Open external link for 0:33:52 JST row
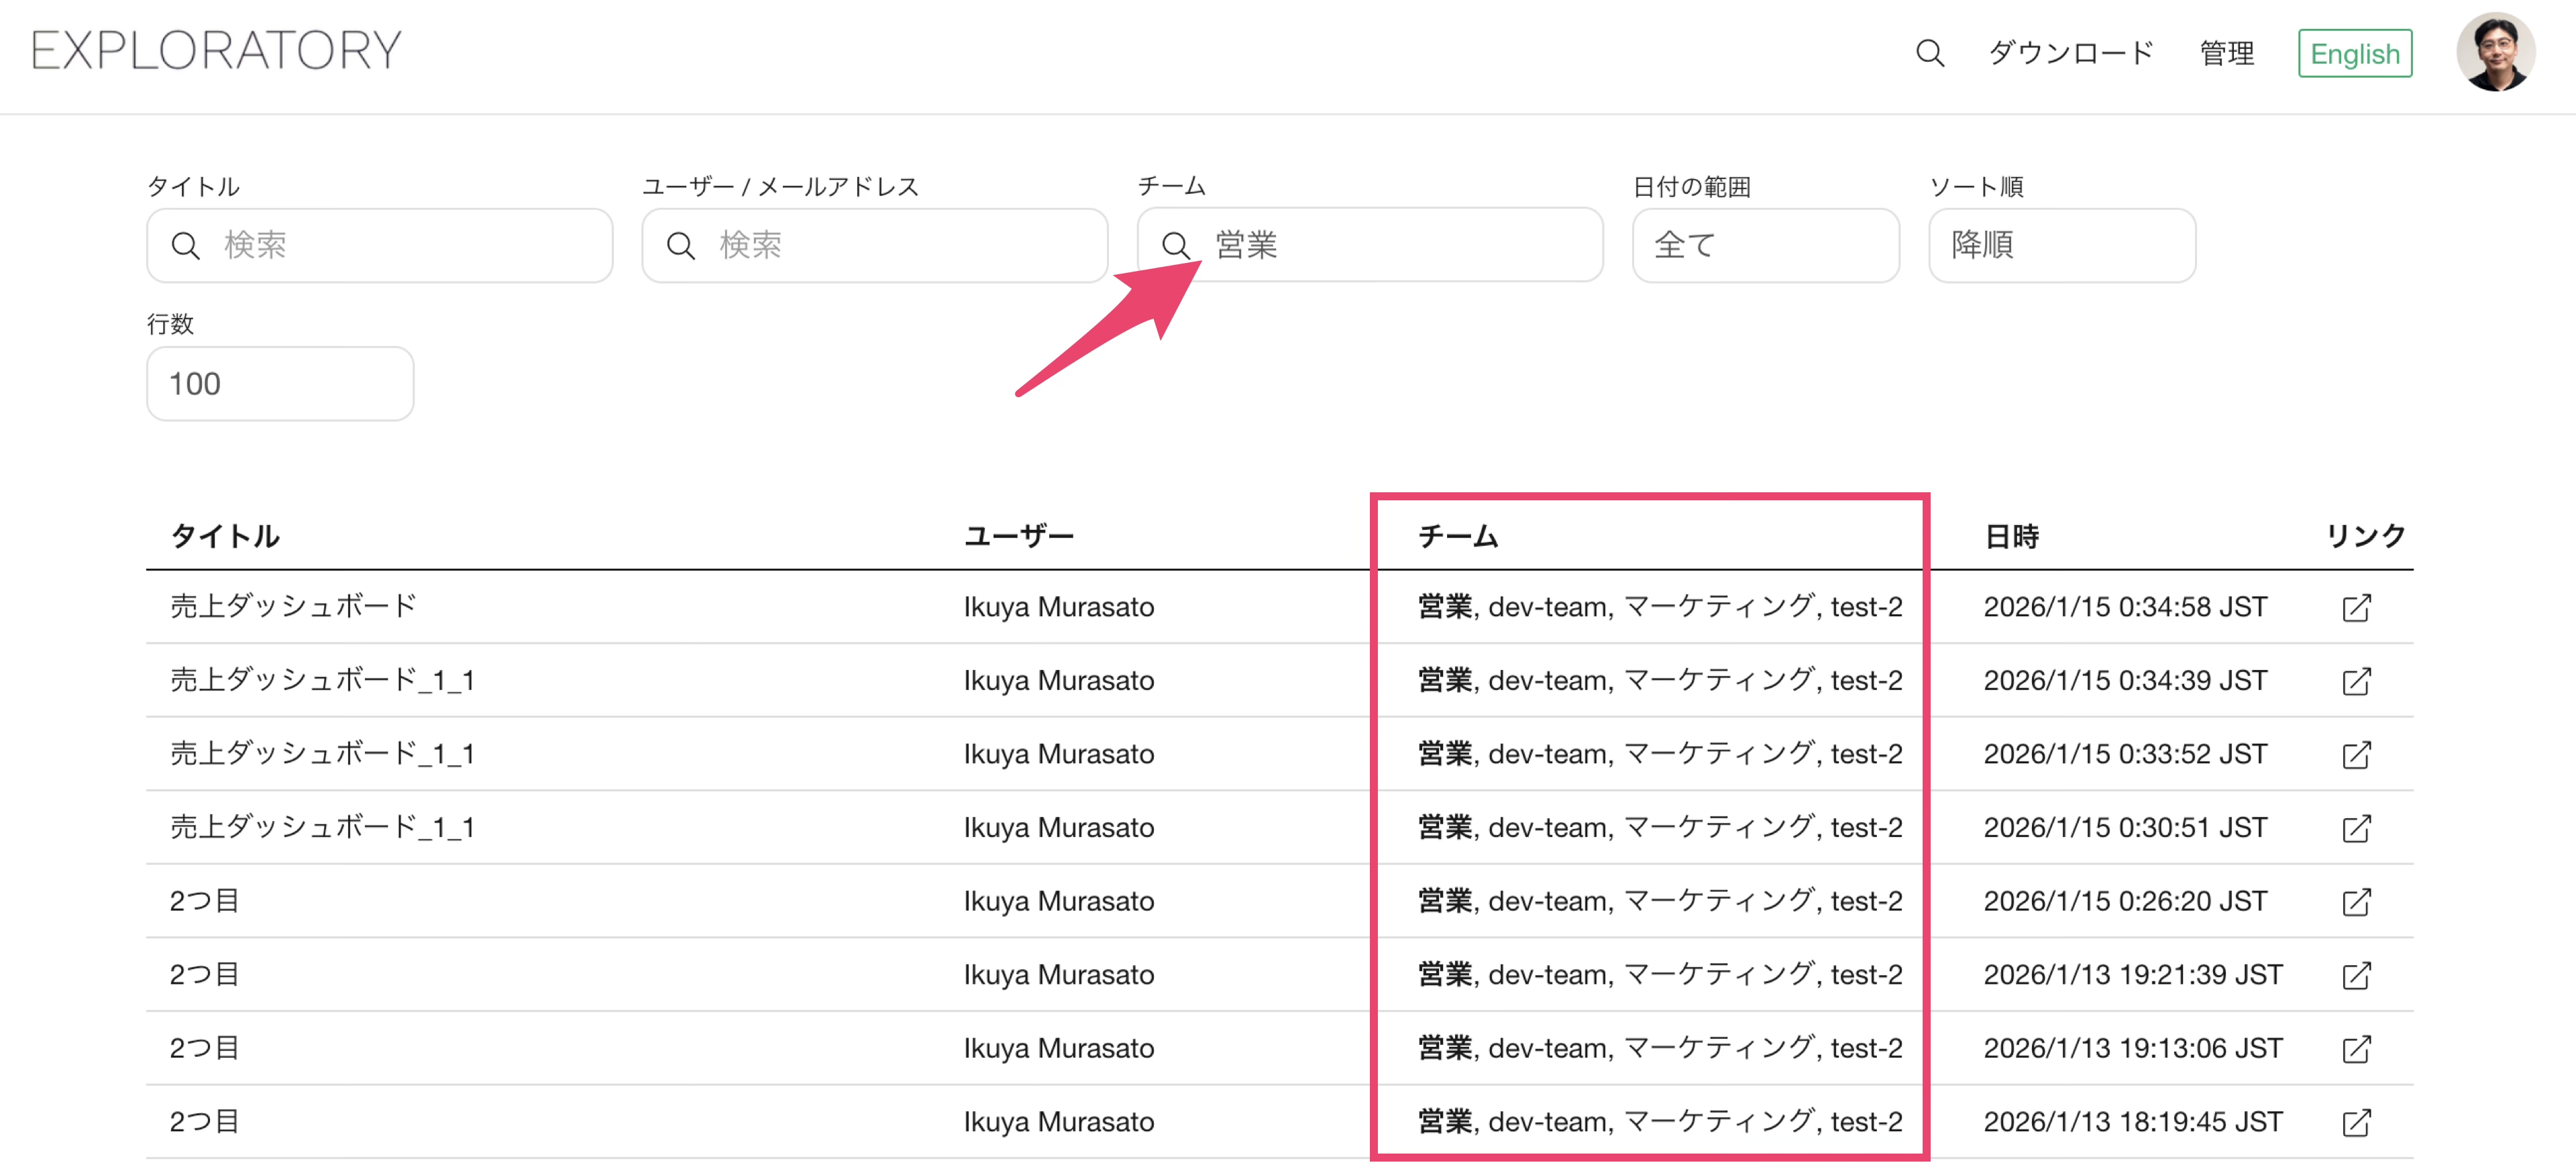Screen dimensions: 2576x1175 [x=2355, y=754]
